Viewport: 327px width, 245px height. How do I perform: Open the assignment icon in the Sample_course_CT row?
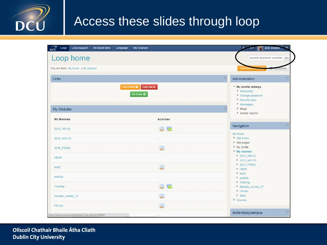point(162,196)
